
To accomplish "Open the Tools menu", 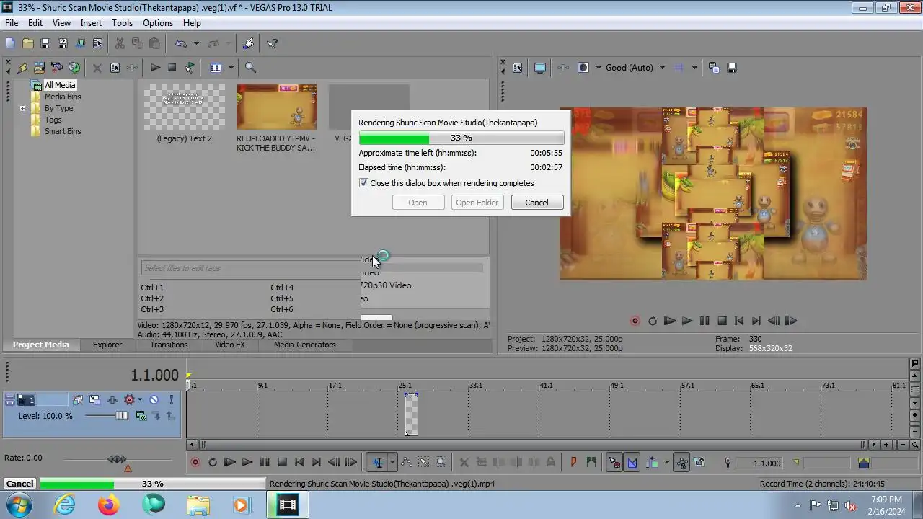I will tap(122, 23).
